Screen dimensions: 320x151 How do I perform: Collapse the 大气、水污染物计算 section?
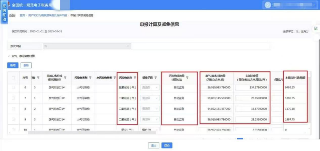tap(9, 56)
